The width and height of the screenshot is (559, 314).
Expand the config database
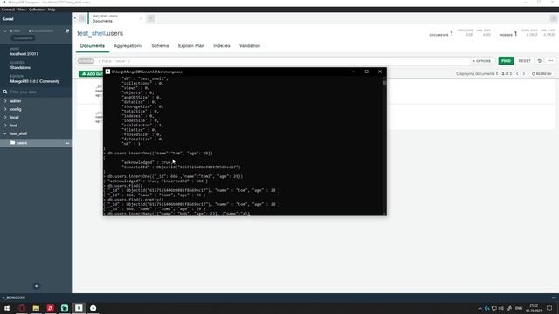(x=5, y=109)
